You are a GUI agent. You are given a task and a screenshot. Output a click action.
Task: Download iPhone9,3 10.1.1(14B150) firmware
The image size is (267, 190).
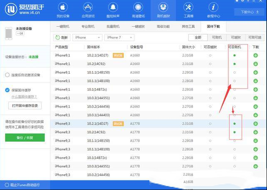pyautogui.click(x=255, y=141)
